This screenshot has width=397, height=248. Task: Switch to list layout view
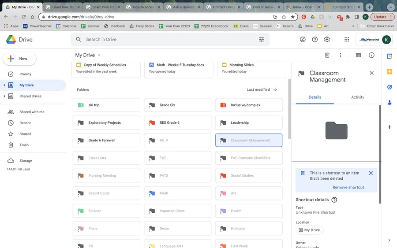pyautogui.click(x=358, y=55)
